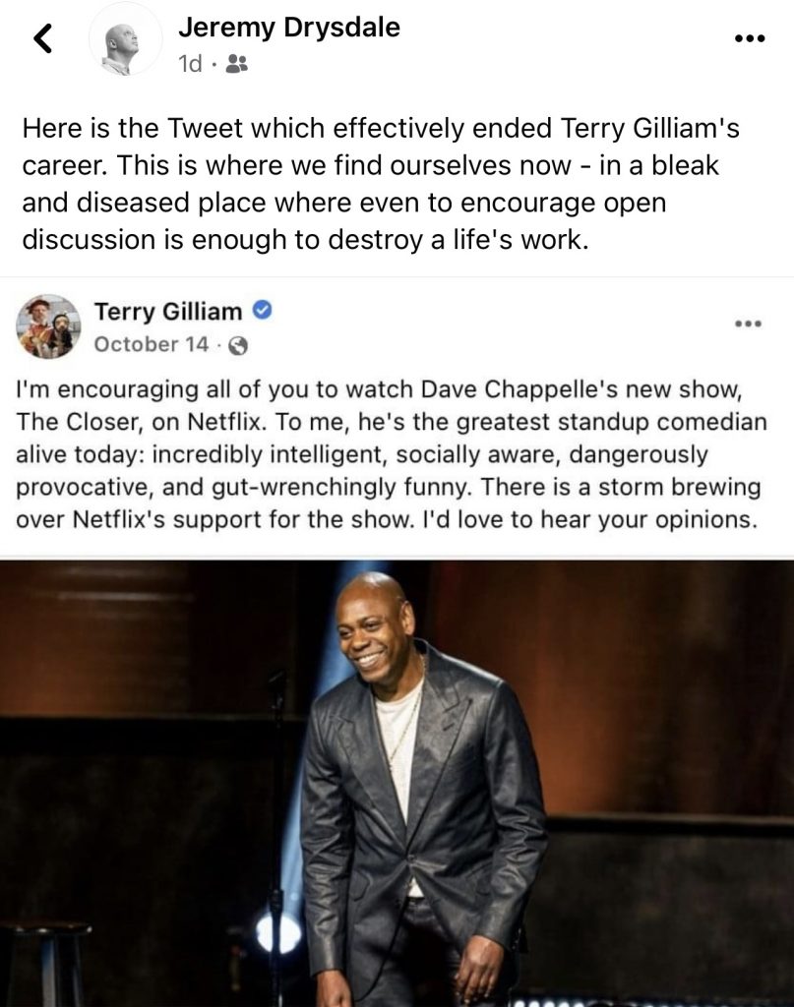Open the three-dot menu for Jeremy's post

click(x=750, y=38)
